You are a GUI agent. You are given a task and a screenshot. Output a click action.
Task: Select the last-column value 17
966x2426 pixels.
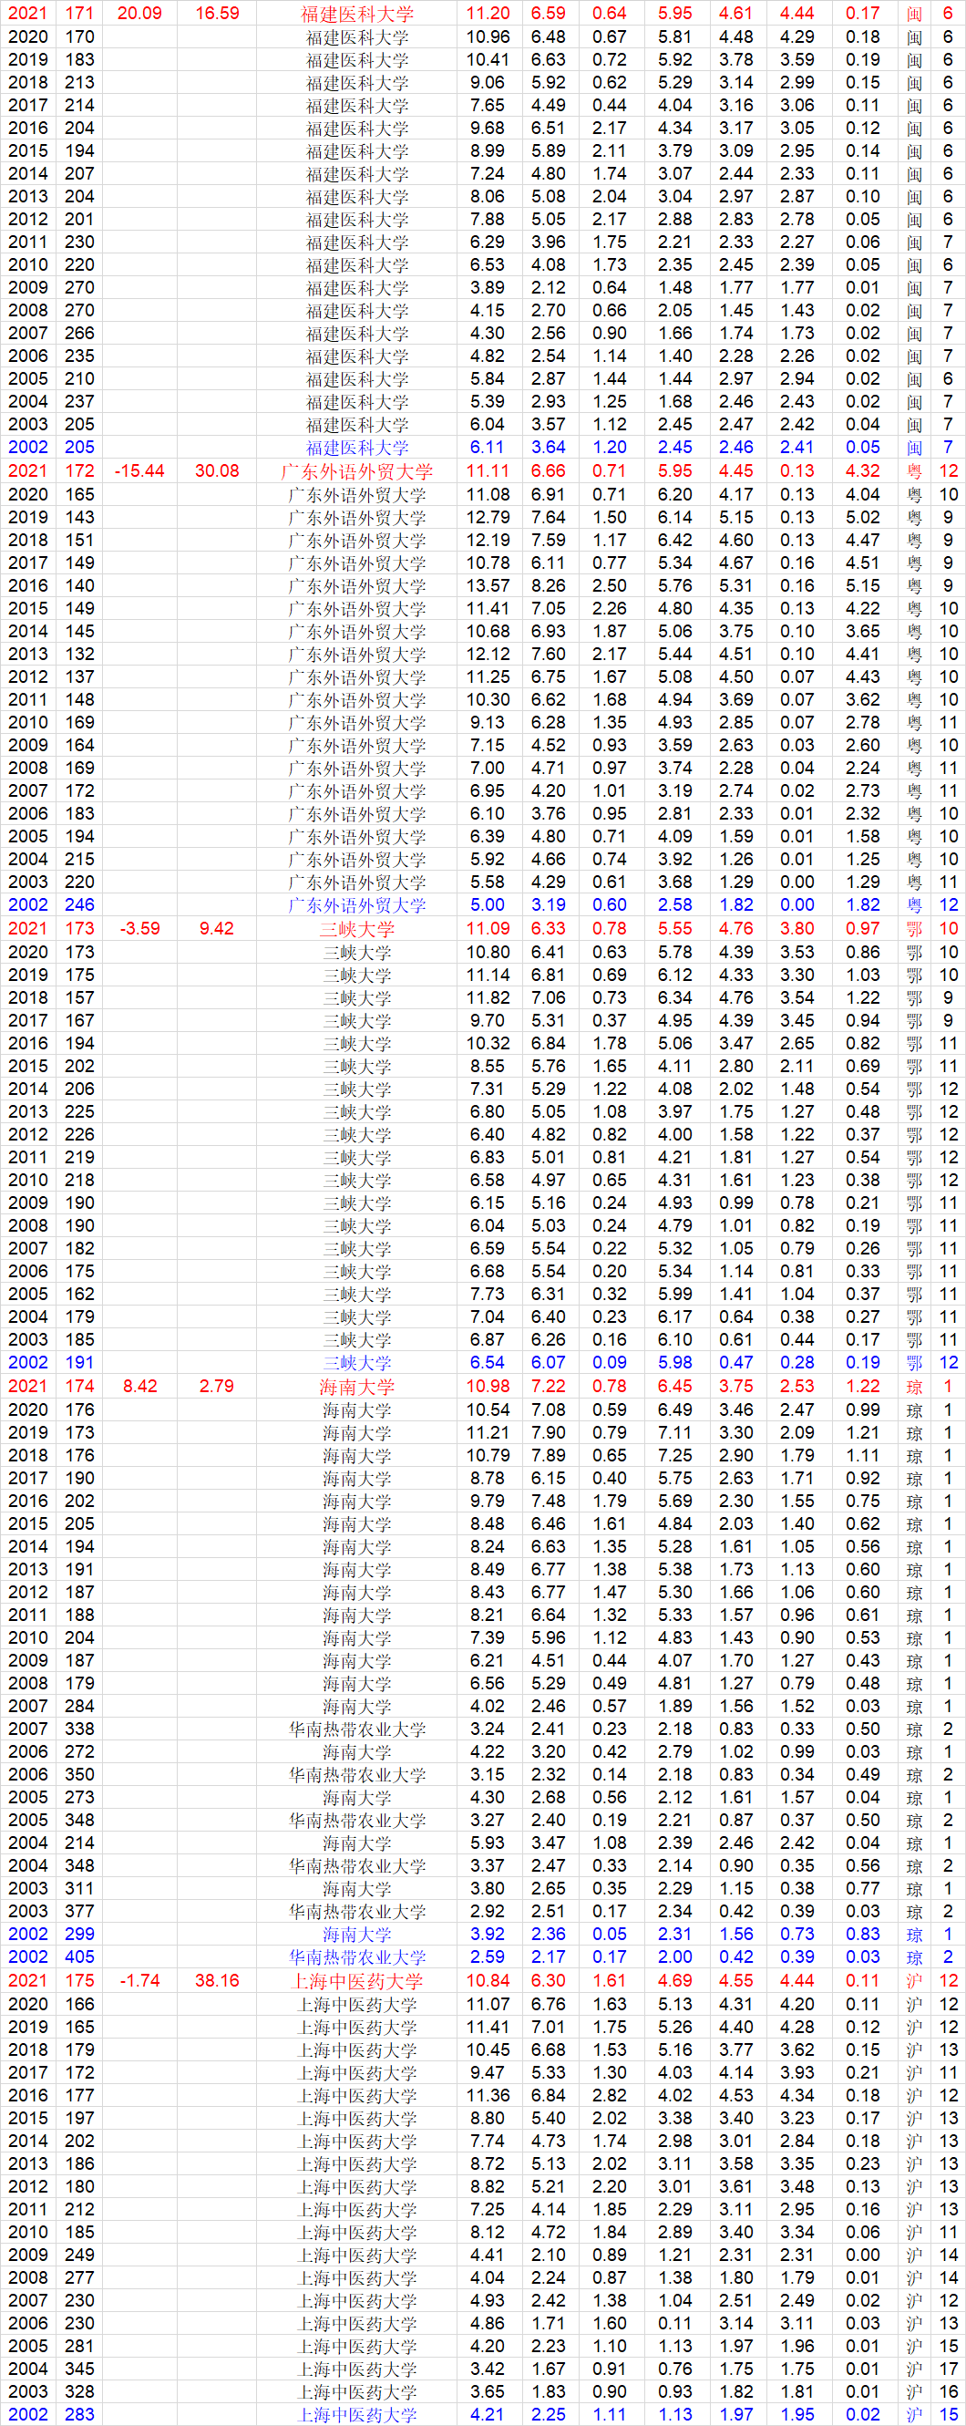tap(948, 2369)
